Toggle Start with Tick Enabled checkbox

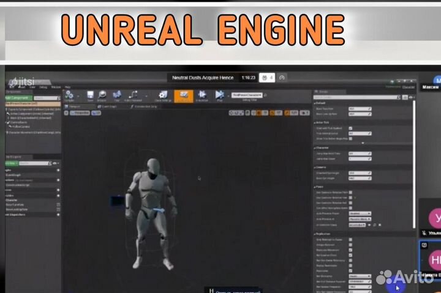coord(350,128)
